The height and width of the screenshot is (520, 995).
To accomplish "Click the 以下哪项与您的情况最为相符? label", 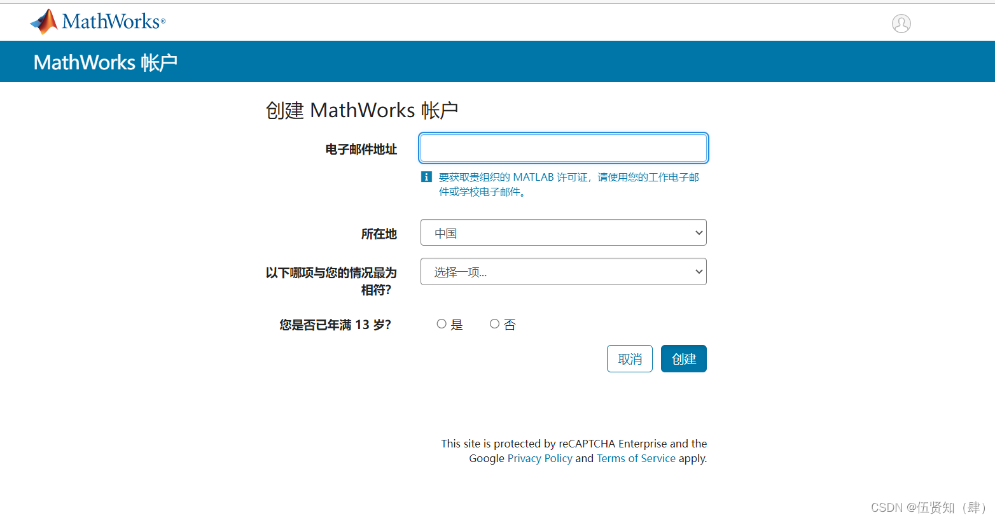I will (331, 281).
